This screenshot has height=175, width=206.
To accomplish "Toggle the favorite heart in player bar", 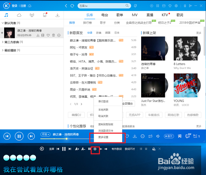I will point(127,136).
